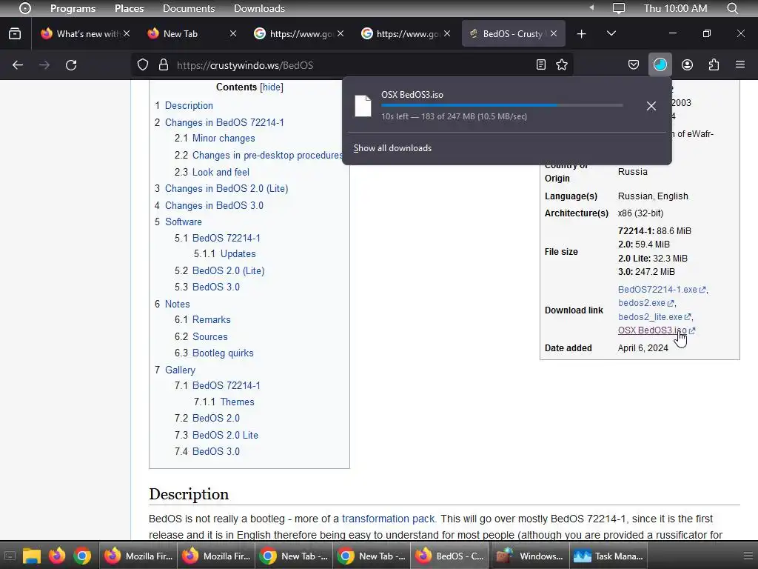This screenshot has height=569, width=758.
Task: Switch to Task Mana... taskbar window
Action: (x=608, y=556)
